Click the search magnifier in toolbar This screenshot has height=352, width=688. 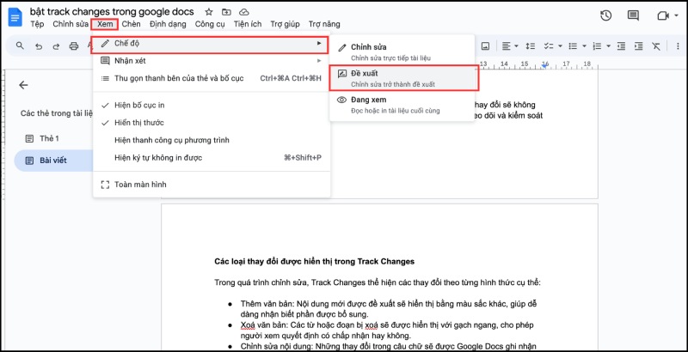(20, 46)
